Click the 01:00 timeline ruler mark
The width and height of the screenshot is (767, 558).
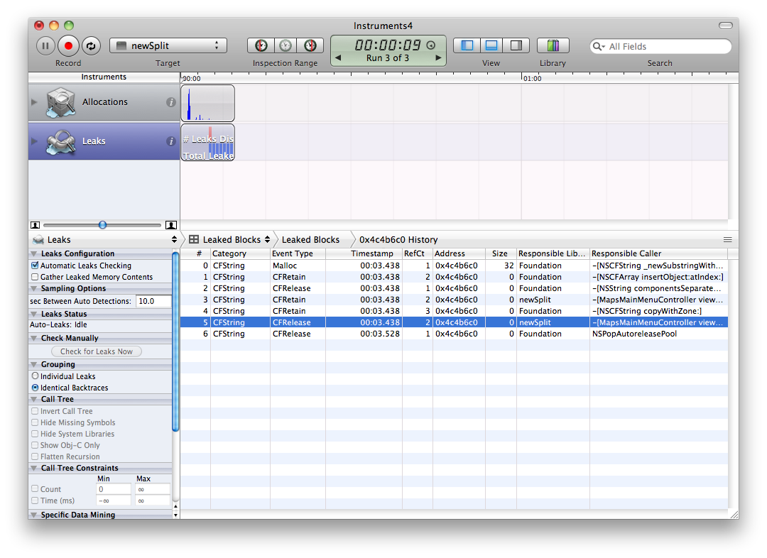532,78
